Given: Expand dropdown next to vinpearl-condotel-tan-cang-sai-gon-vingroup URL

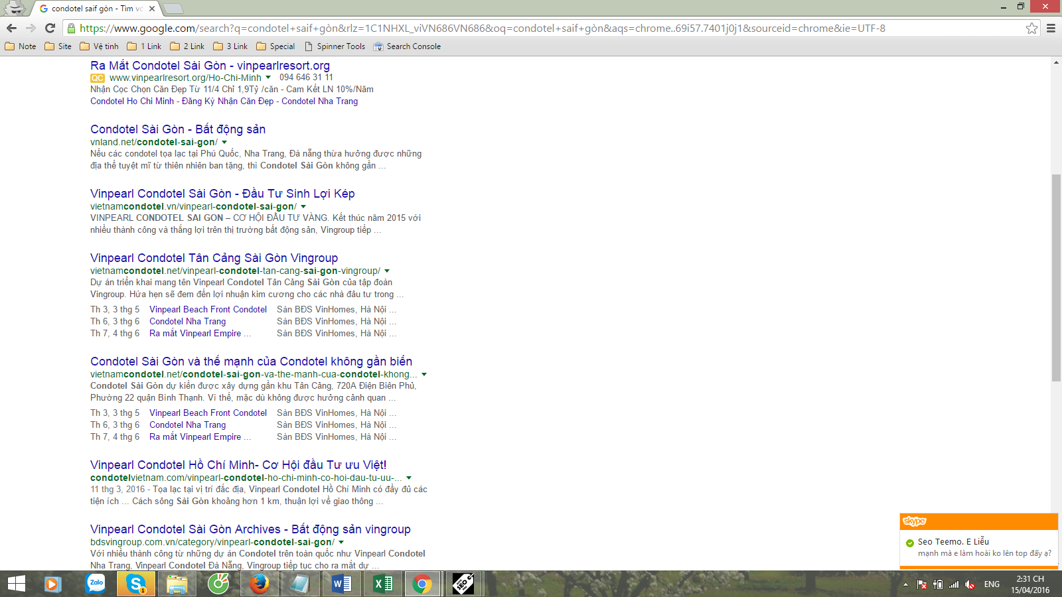Looking at the screenshot, I should coord(387,271).
